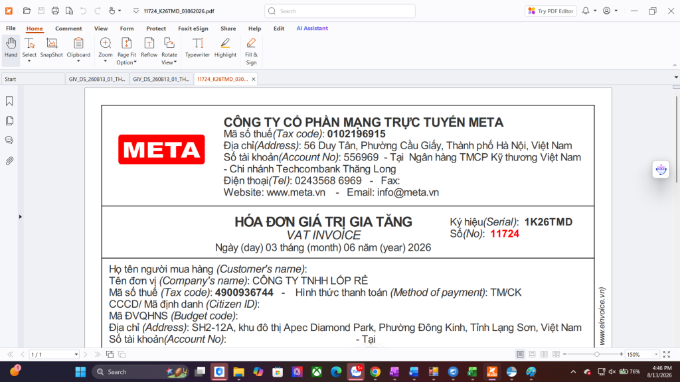
Task: Click the Search field in title bar
Action: coord(340,11)
